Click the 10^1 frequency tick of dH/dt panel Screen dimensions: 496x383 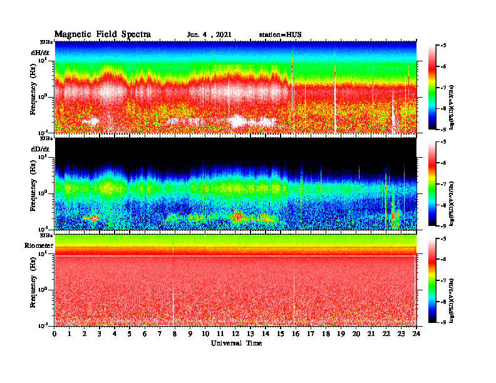coord(43,60)
